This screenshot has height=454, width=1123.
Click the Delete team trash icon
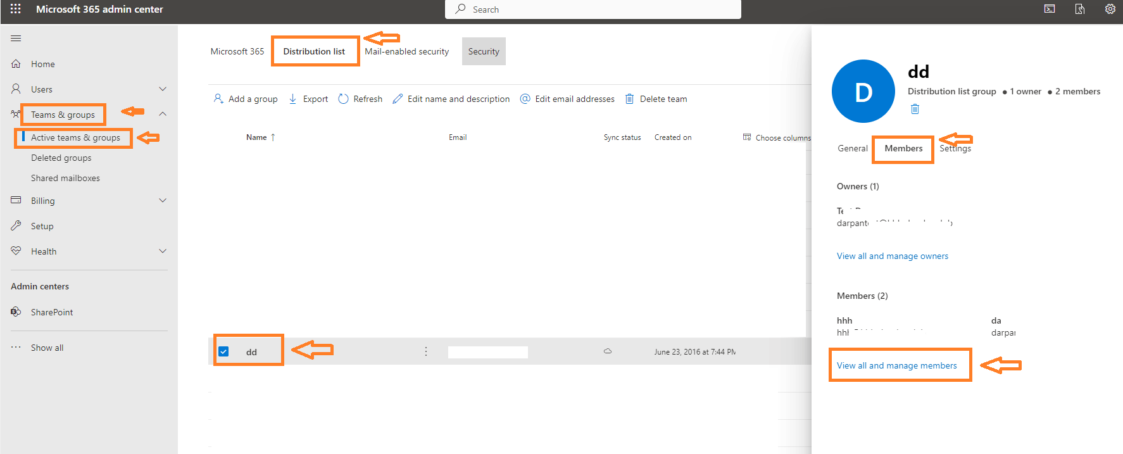click(x=629, y=99)
